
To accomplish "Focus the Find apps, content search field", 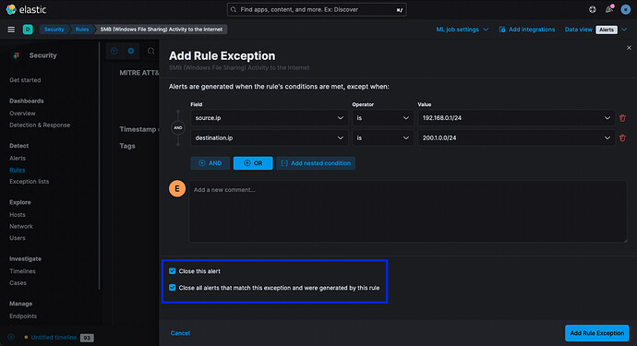I will point(317,9).
